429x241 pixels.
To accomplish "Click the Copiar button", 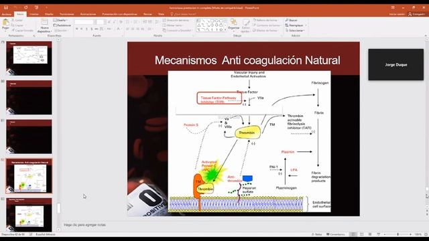I will pyautogui.click(x=17, y=25).
